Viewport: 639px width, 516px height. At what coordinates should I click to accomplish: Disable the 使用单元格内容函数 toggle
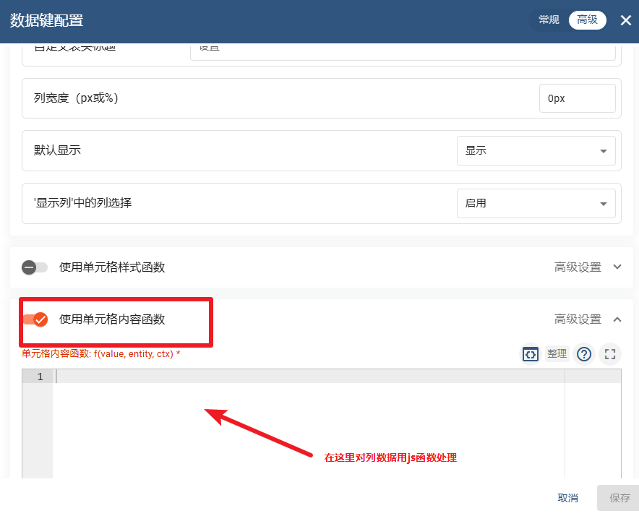(x=35, y=319)
